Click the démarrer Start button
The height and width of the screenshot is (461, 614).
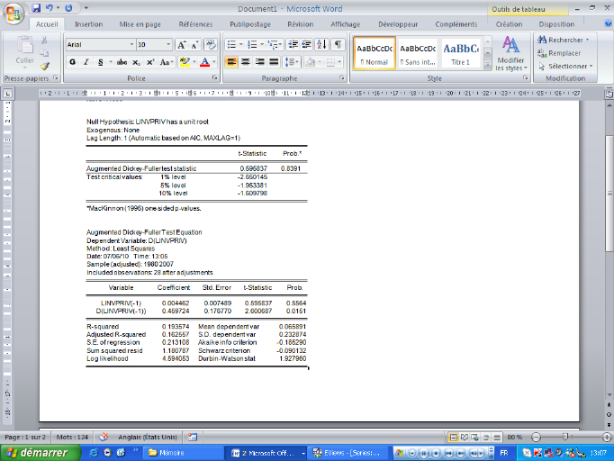35,452
